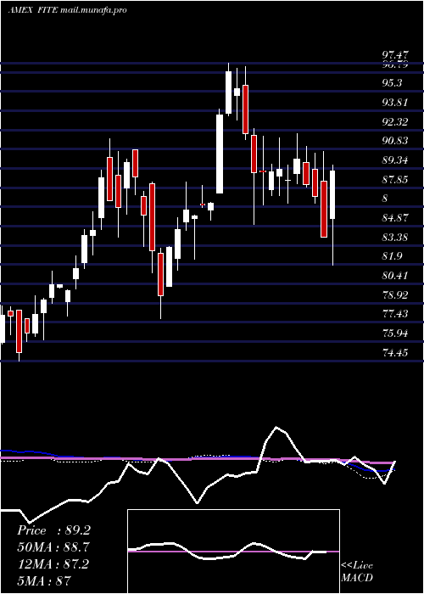The height and width of the screenshot is (594, 424).
Task: Click the AMEX FITE mail.munafa.pro title text
Action: (x=67, y=10)
